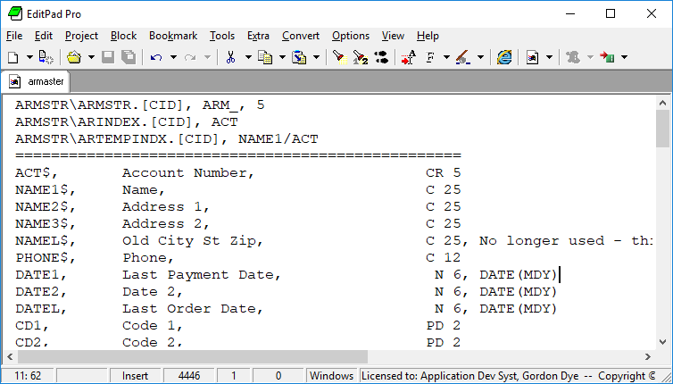
Task: Click the Cut scissors icon
Action: [x=230, y=57]
